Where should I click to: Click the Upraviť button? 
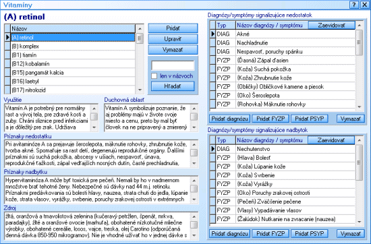tap(173, 39)
